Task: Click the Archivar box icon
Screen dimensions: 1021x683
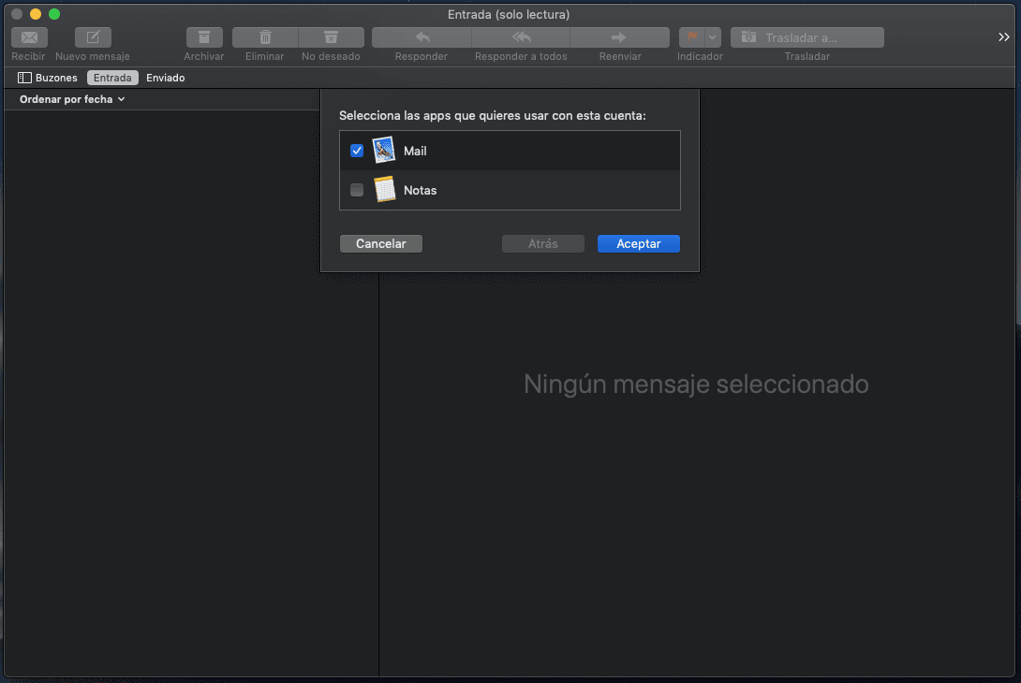Action: point(204,37)
